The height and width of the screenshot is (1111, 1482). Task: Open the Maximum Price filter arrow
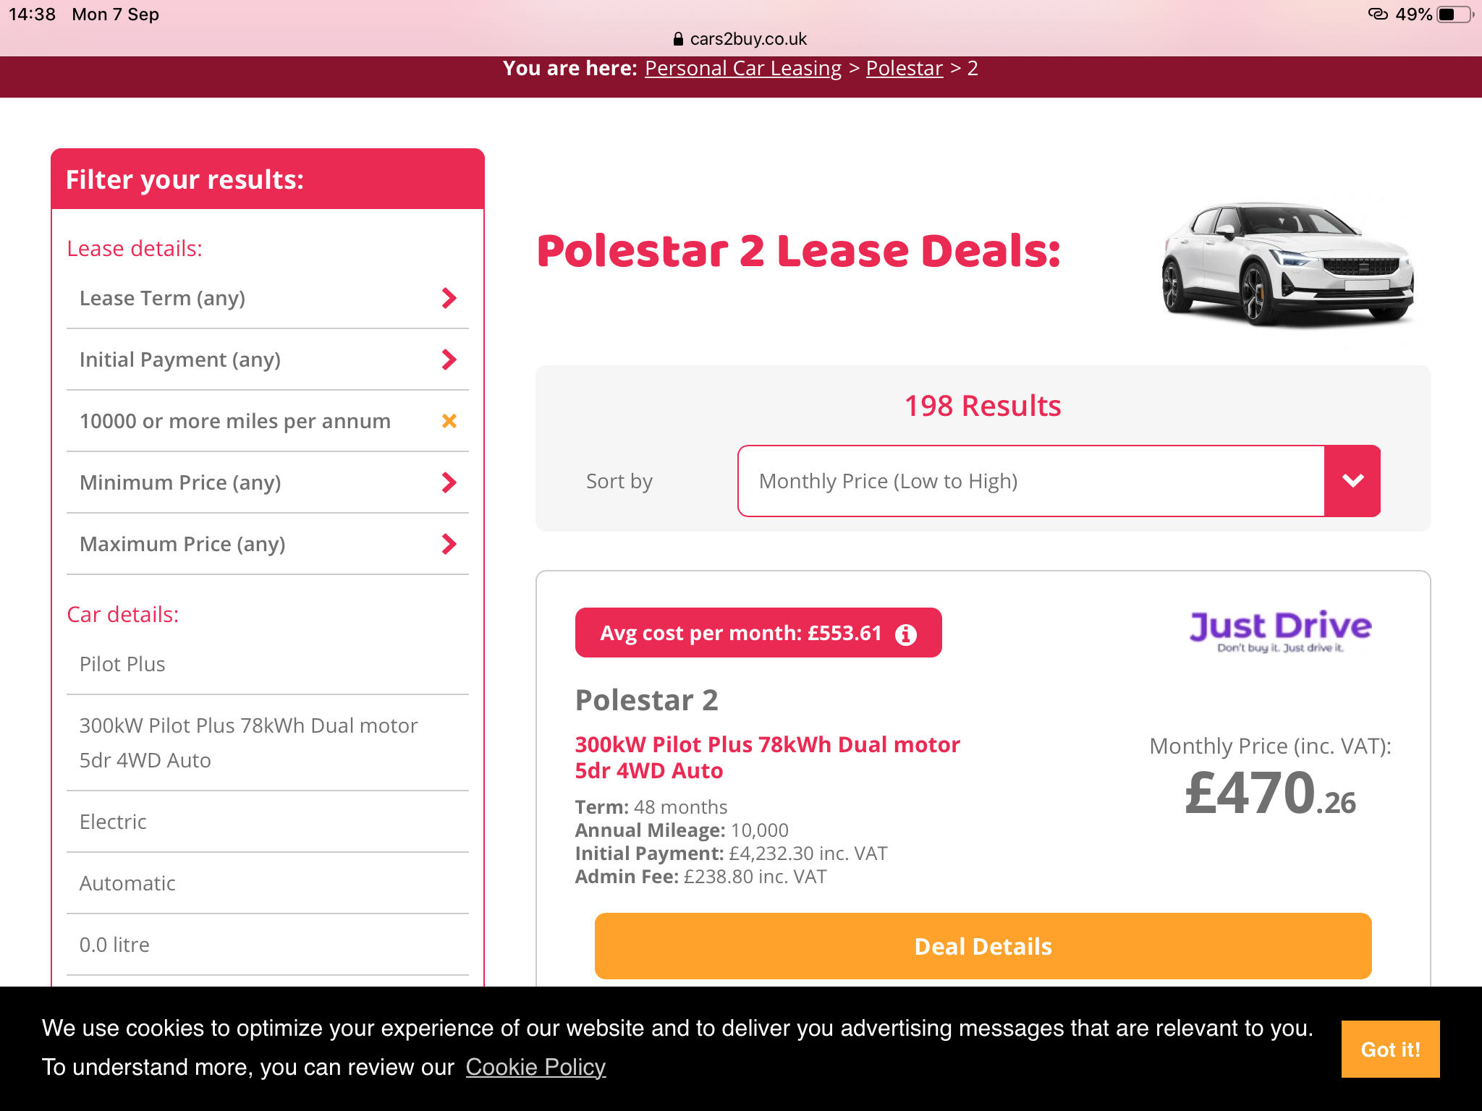tap(449, 544)
